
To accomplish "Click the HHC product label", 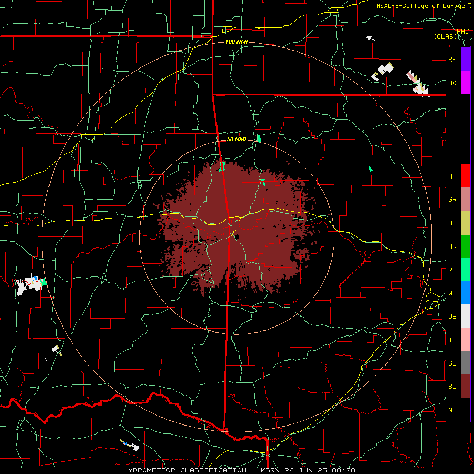I will (463, 32).
